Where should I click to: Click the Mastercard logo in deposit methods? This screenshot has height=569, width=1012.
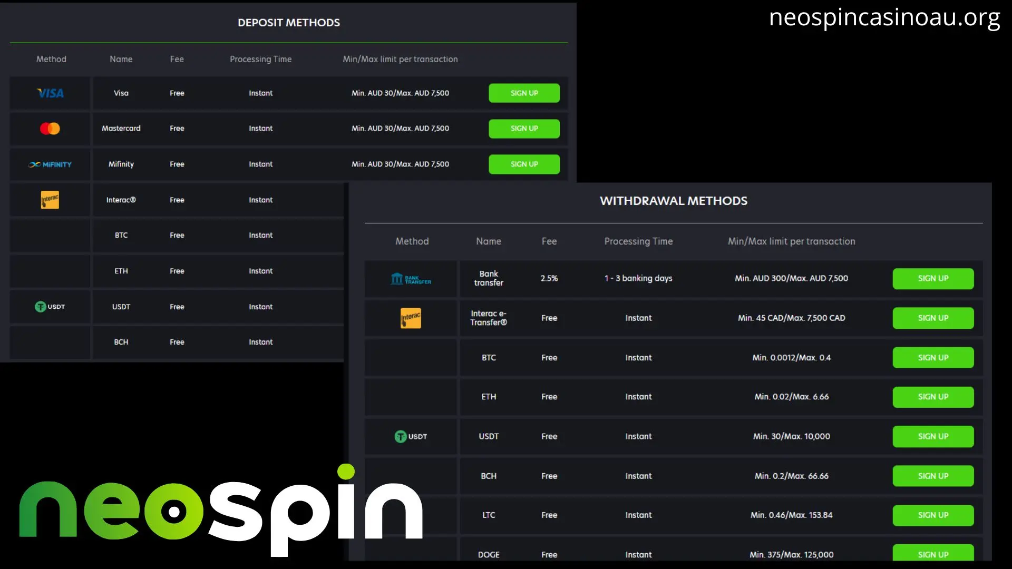pyautogui.click(x=50, y=129)
